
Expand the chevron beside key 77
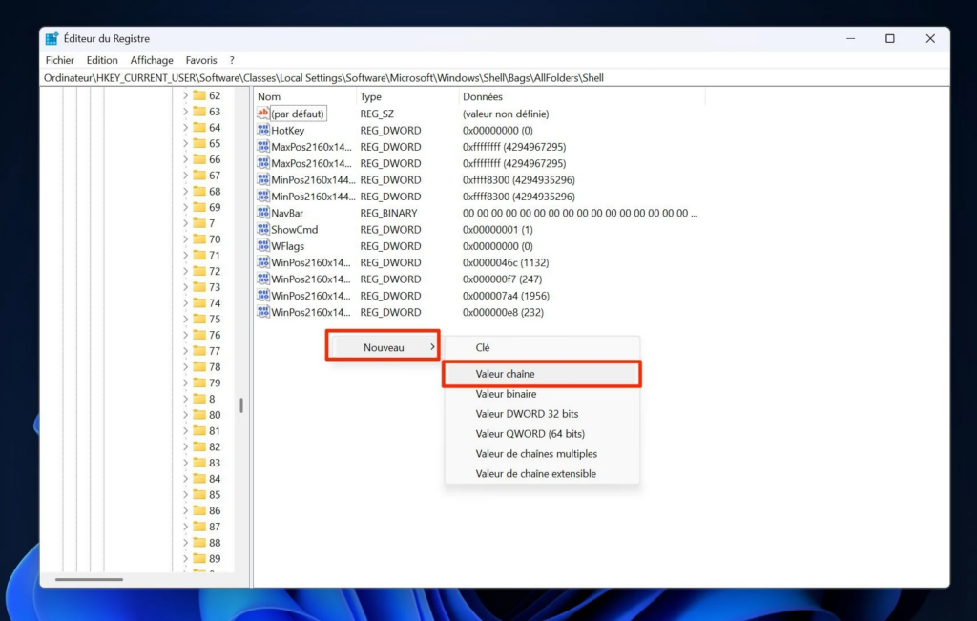(185, 351)
